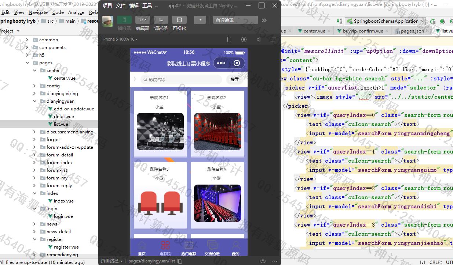Click the 影院名称 search input field
This screenshot has height=265, width=453.
pyautogui.click(x=181, y=79)
